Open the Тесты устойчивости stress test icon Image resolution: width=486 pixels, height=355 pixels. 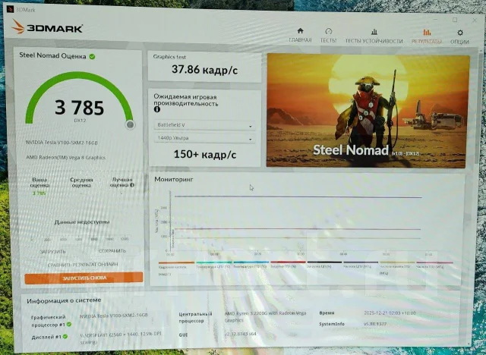(374, 32)
